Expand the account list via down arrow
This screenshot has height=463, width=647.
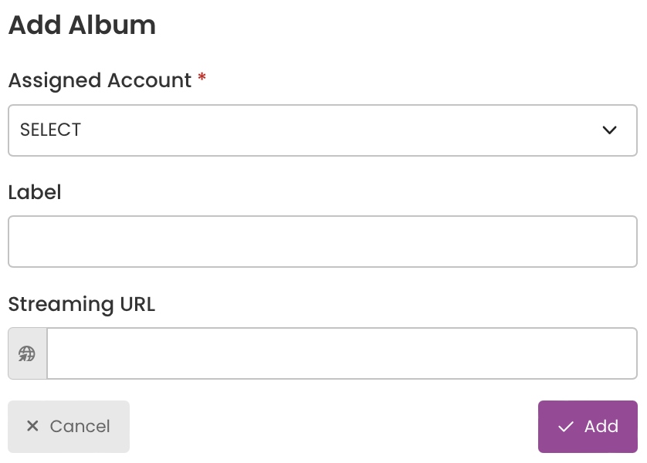(609, 130)
